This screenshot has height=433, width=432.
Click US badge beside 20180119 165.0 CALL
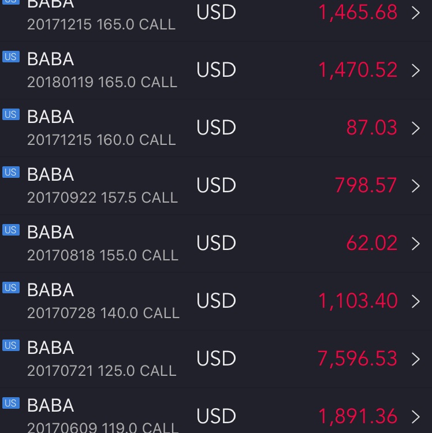(11, 57)
